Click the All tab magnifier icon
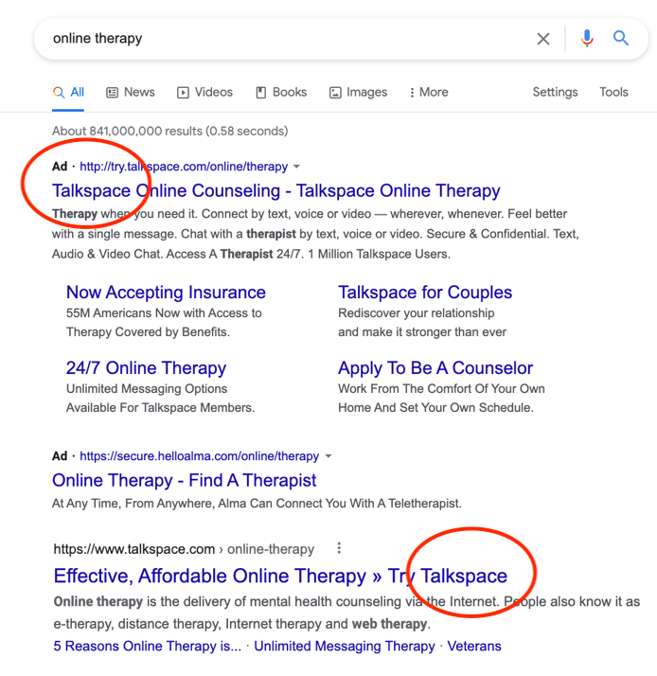This screenshot has height=676, width=657. (59, 92)
